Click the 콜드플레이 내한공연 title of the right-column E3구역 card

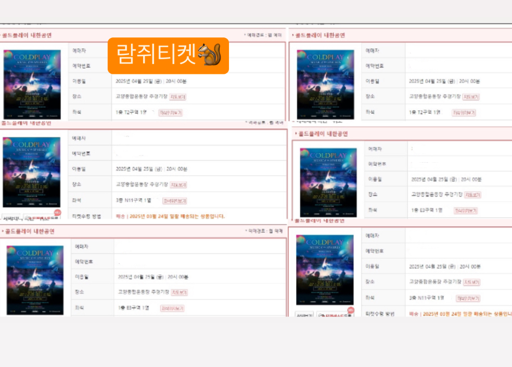(x=323, y=134)
